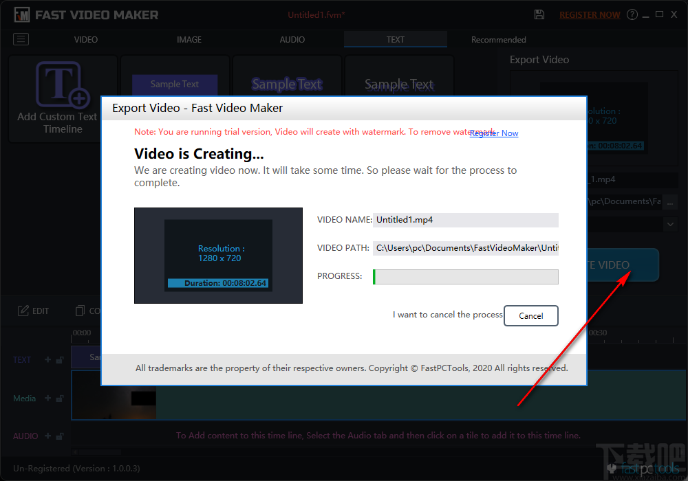Cancel the video creation process
Screen dimensions: 688x481
pyautogui.click(x=530, y=315)
